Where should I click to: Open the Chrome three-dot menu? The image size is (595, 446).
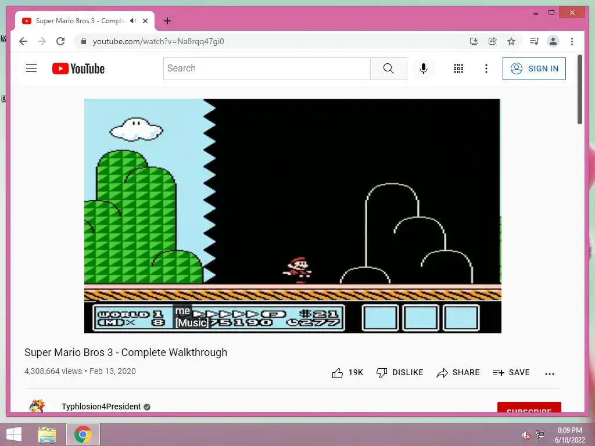point(572,41)
